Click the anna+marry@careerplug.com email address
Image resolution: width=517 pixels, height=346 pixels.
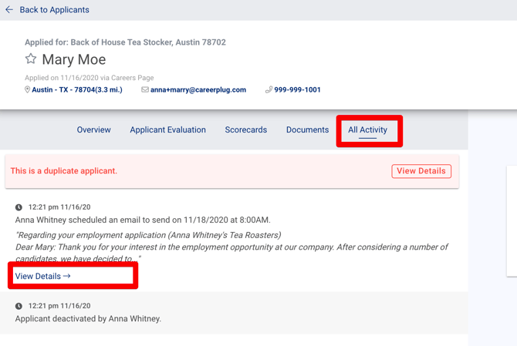click(198, 90)
